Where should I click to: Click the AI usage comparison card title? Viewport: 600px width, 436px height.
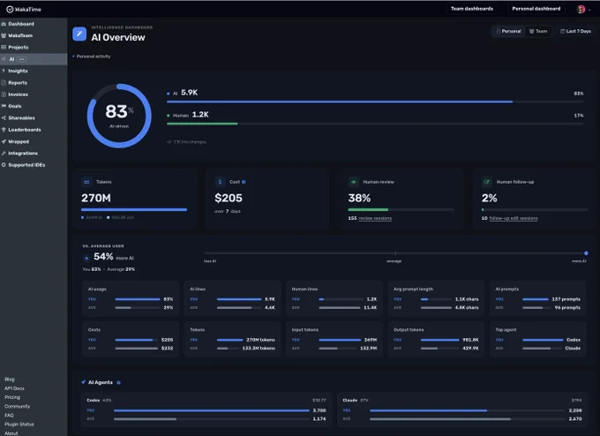tap(97, 289)
